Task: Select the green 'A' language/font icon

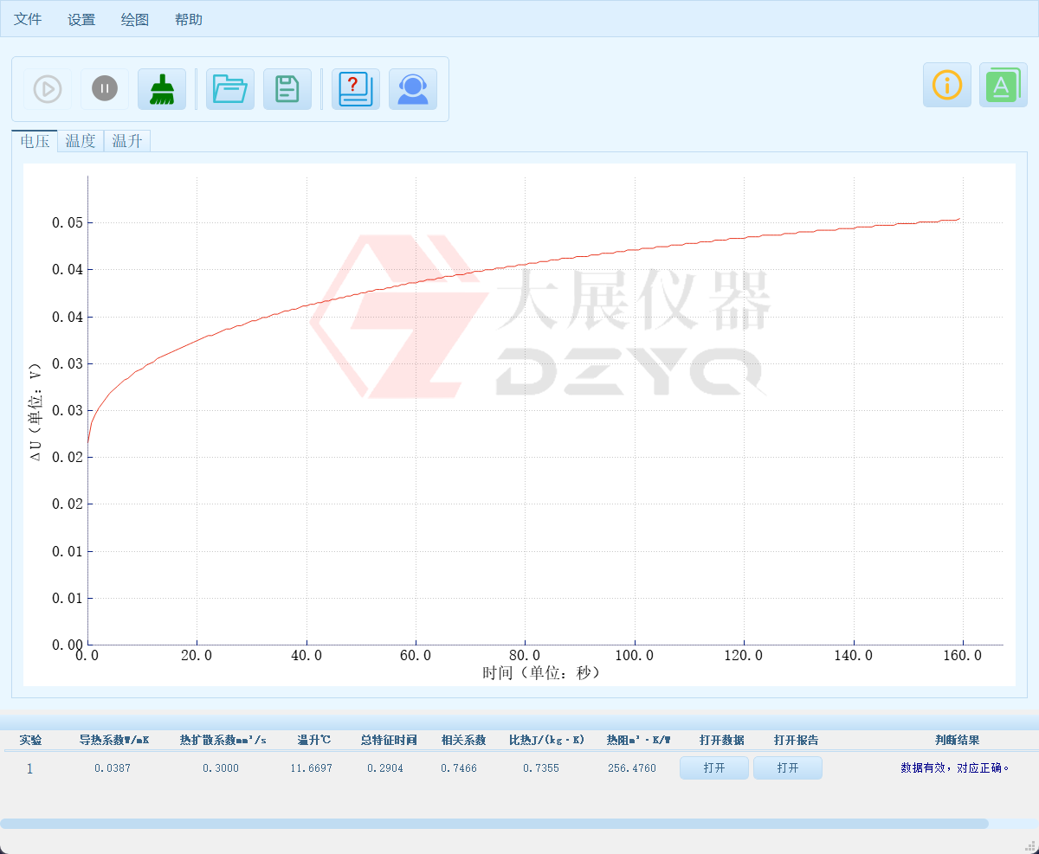Action: coord(1003,85)
